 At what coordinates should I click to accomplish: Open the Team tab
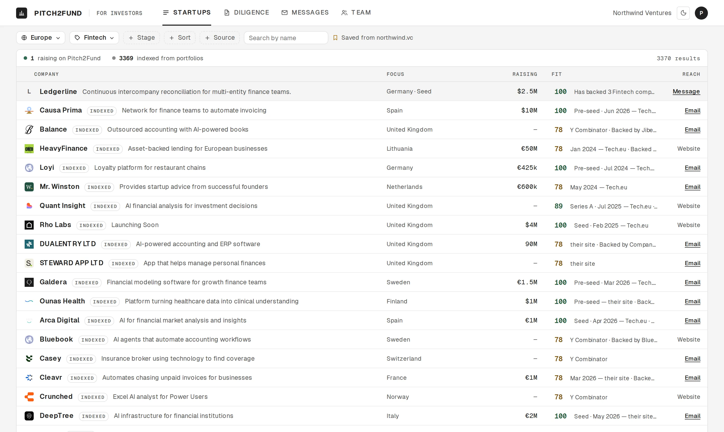point(356,13)
